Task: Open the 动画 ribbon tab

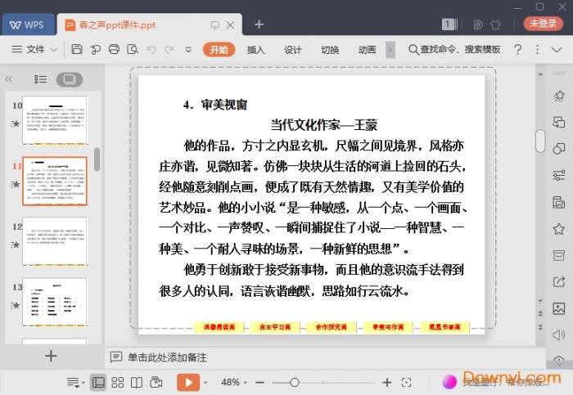Action: (367, 50)
